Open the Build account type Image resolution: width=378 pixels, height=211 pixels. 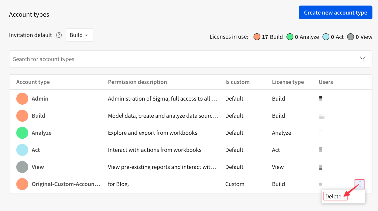click(x=38, y=116)
